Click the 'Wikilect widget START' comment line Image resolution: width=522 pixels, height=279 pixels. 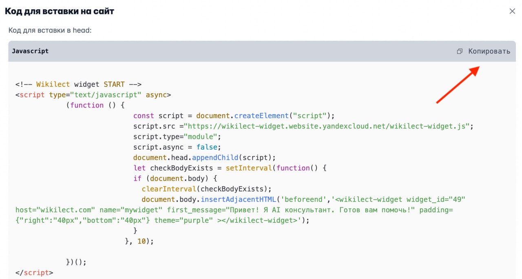(78, 84)
